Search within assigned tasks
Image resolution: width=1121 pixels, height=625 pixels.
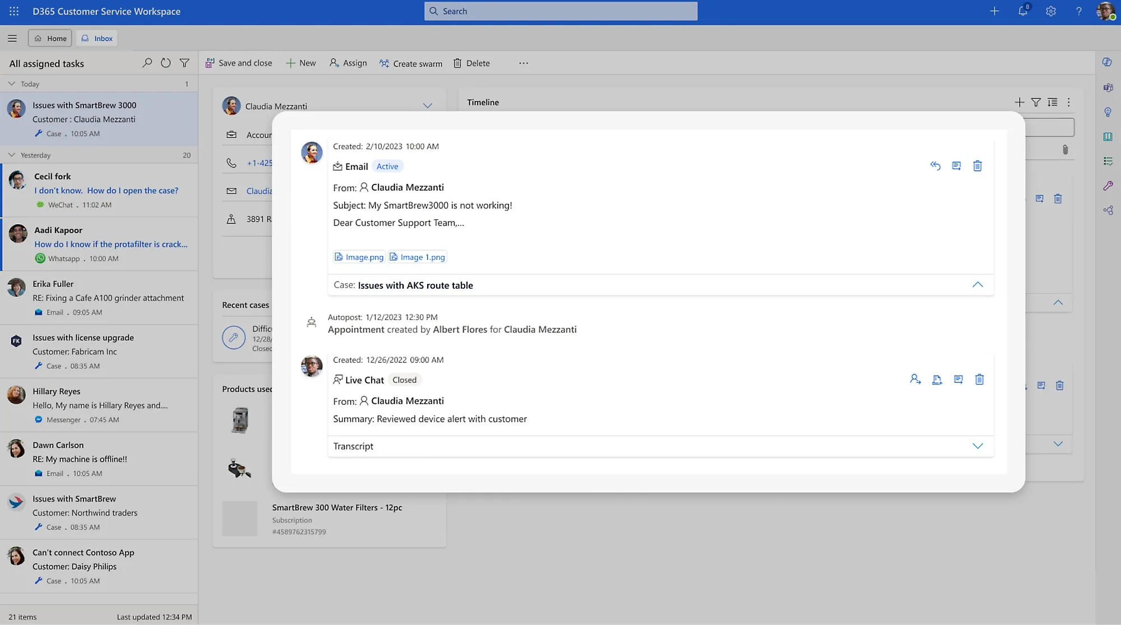click(147, 63)
